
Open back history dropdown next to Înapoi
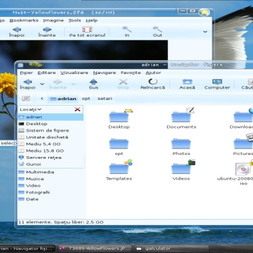coord(42,84)
